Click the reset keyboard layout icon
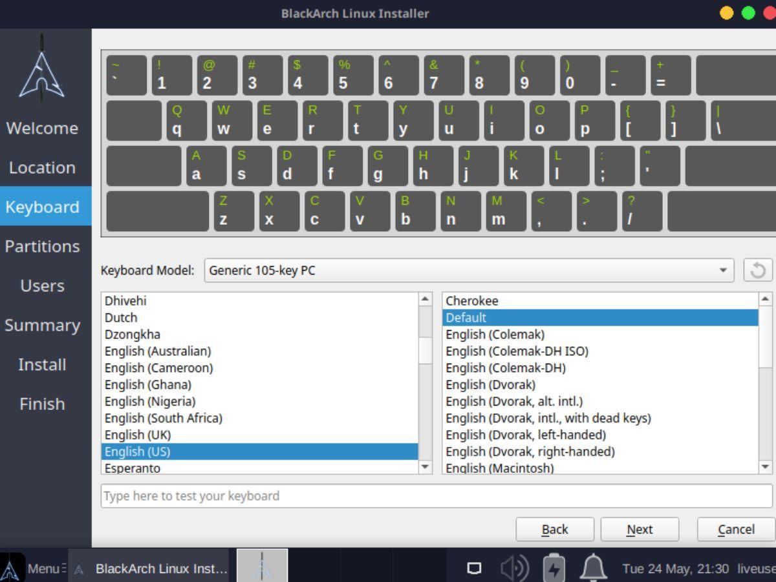 coord(758,270)
